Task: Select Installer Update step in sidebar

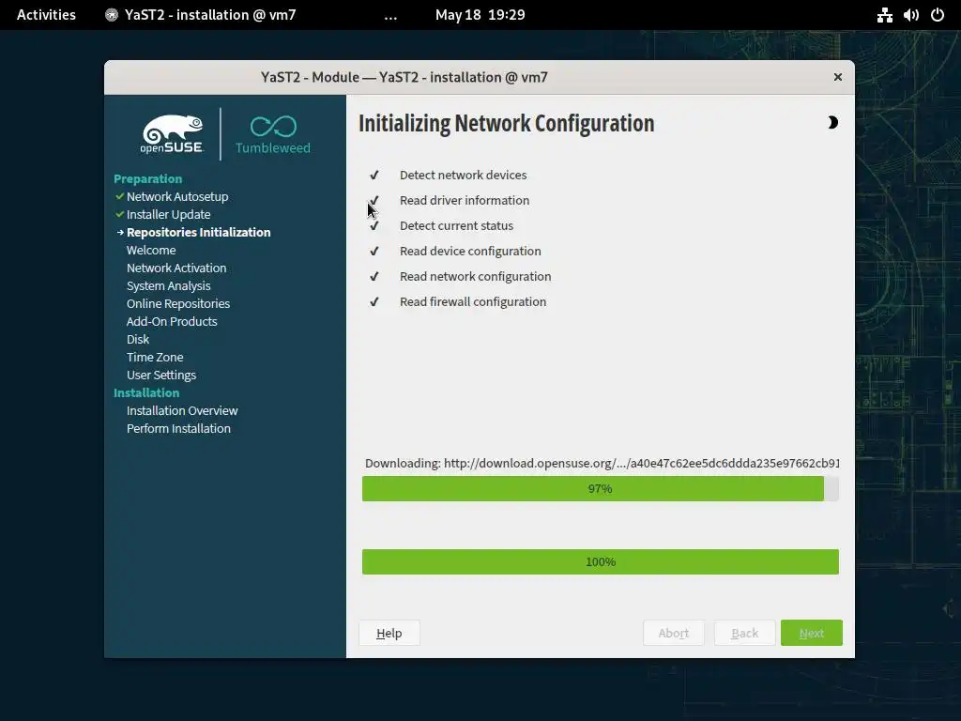Action: click(169, 215)
